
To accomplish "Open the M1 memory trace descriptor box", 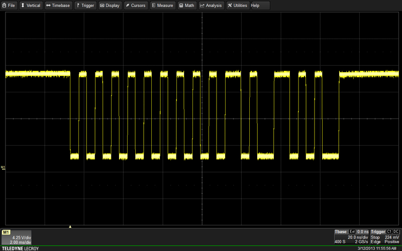I will 17,237.
